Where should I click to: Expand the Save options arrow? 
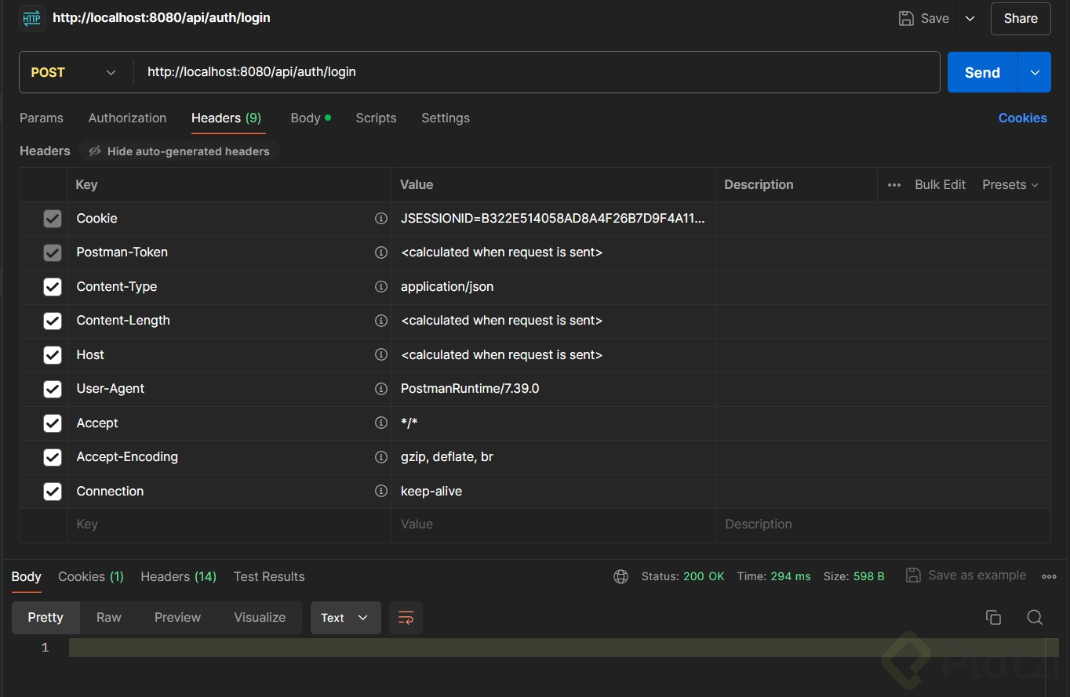click(970, 19)
